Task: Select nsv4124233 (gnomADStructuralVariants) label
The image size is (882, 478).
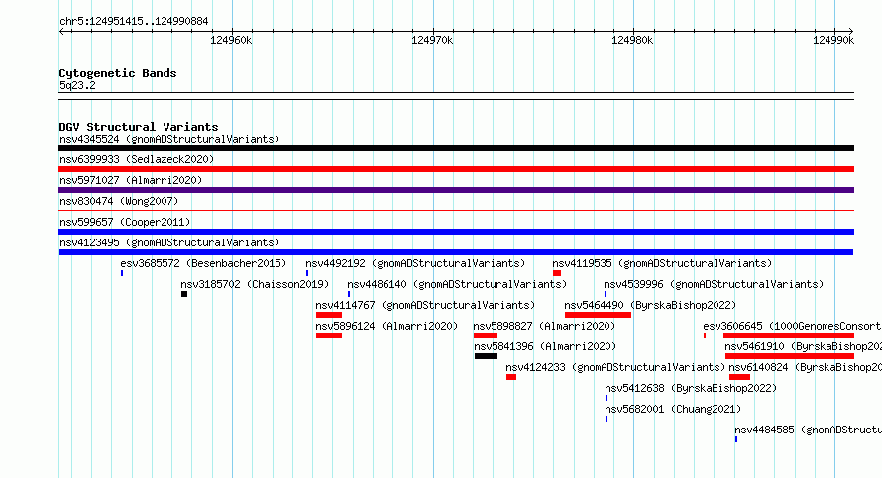Action: pyautogui.click(x=615, y=367)
